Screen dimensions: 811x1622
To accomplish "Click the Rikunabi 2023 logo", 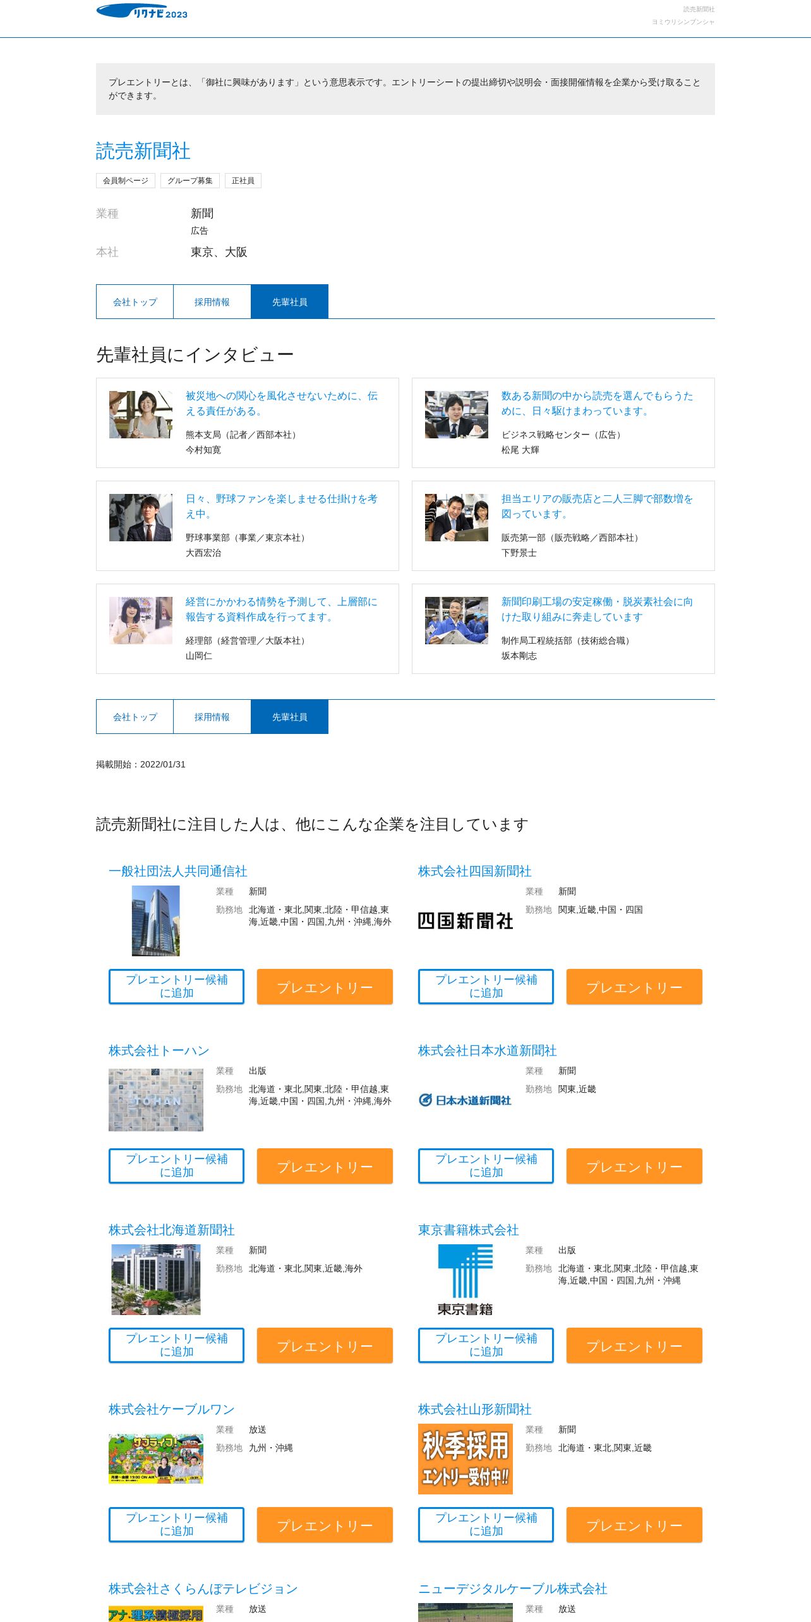I will [x=141, y=11].
